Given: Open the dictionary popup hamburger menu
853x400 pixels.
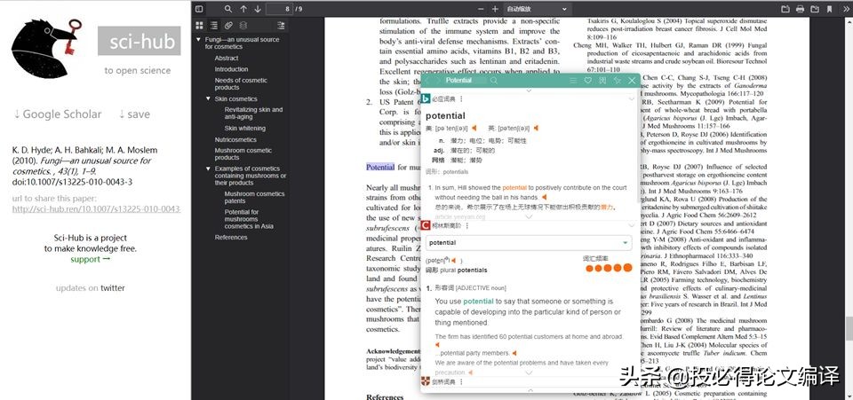Looking at the screenshot, I should (573, 81).
